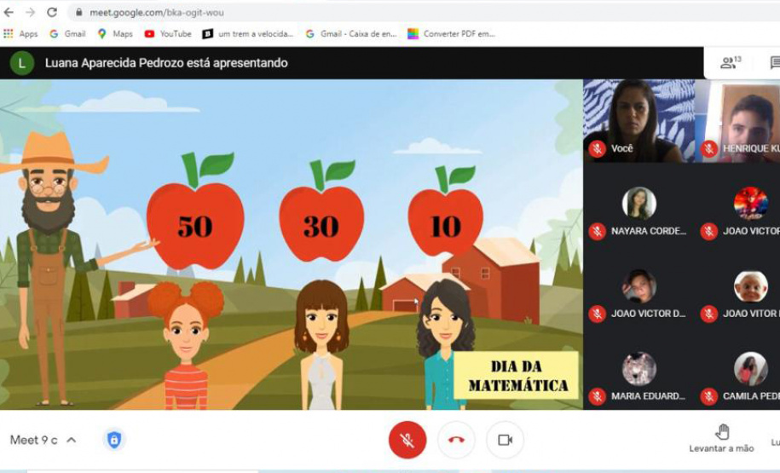Click MARIA EDUARD... participant avatar
780x473 pixels.
(638, 368)
